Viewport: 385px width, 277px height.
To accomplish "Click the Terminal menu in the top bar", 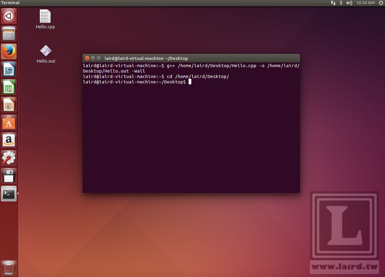I will coord(10,3).
